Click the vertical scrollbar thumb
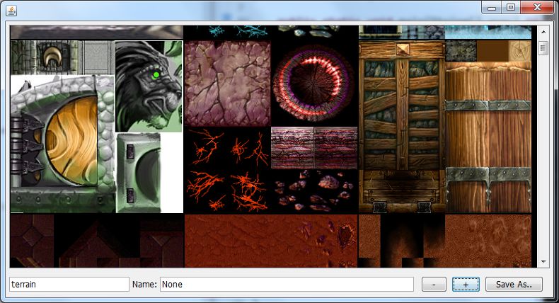The width and height of the screenshot is (559, 303). coord(543,48)
